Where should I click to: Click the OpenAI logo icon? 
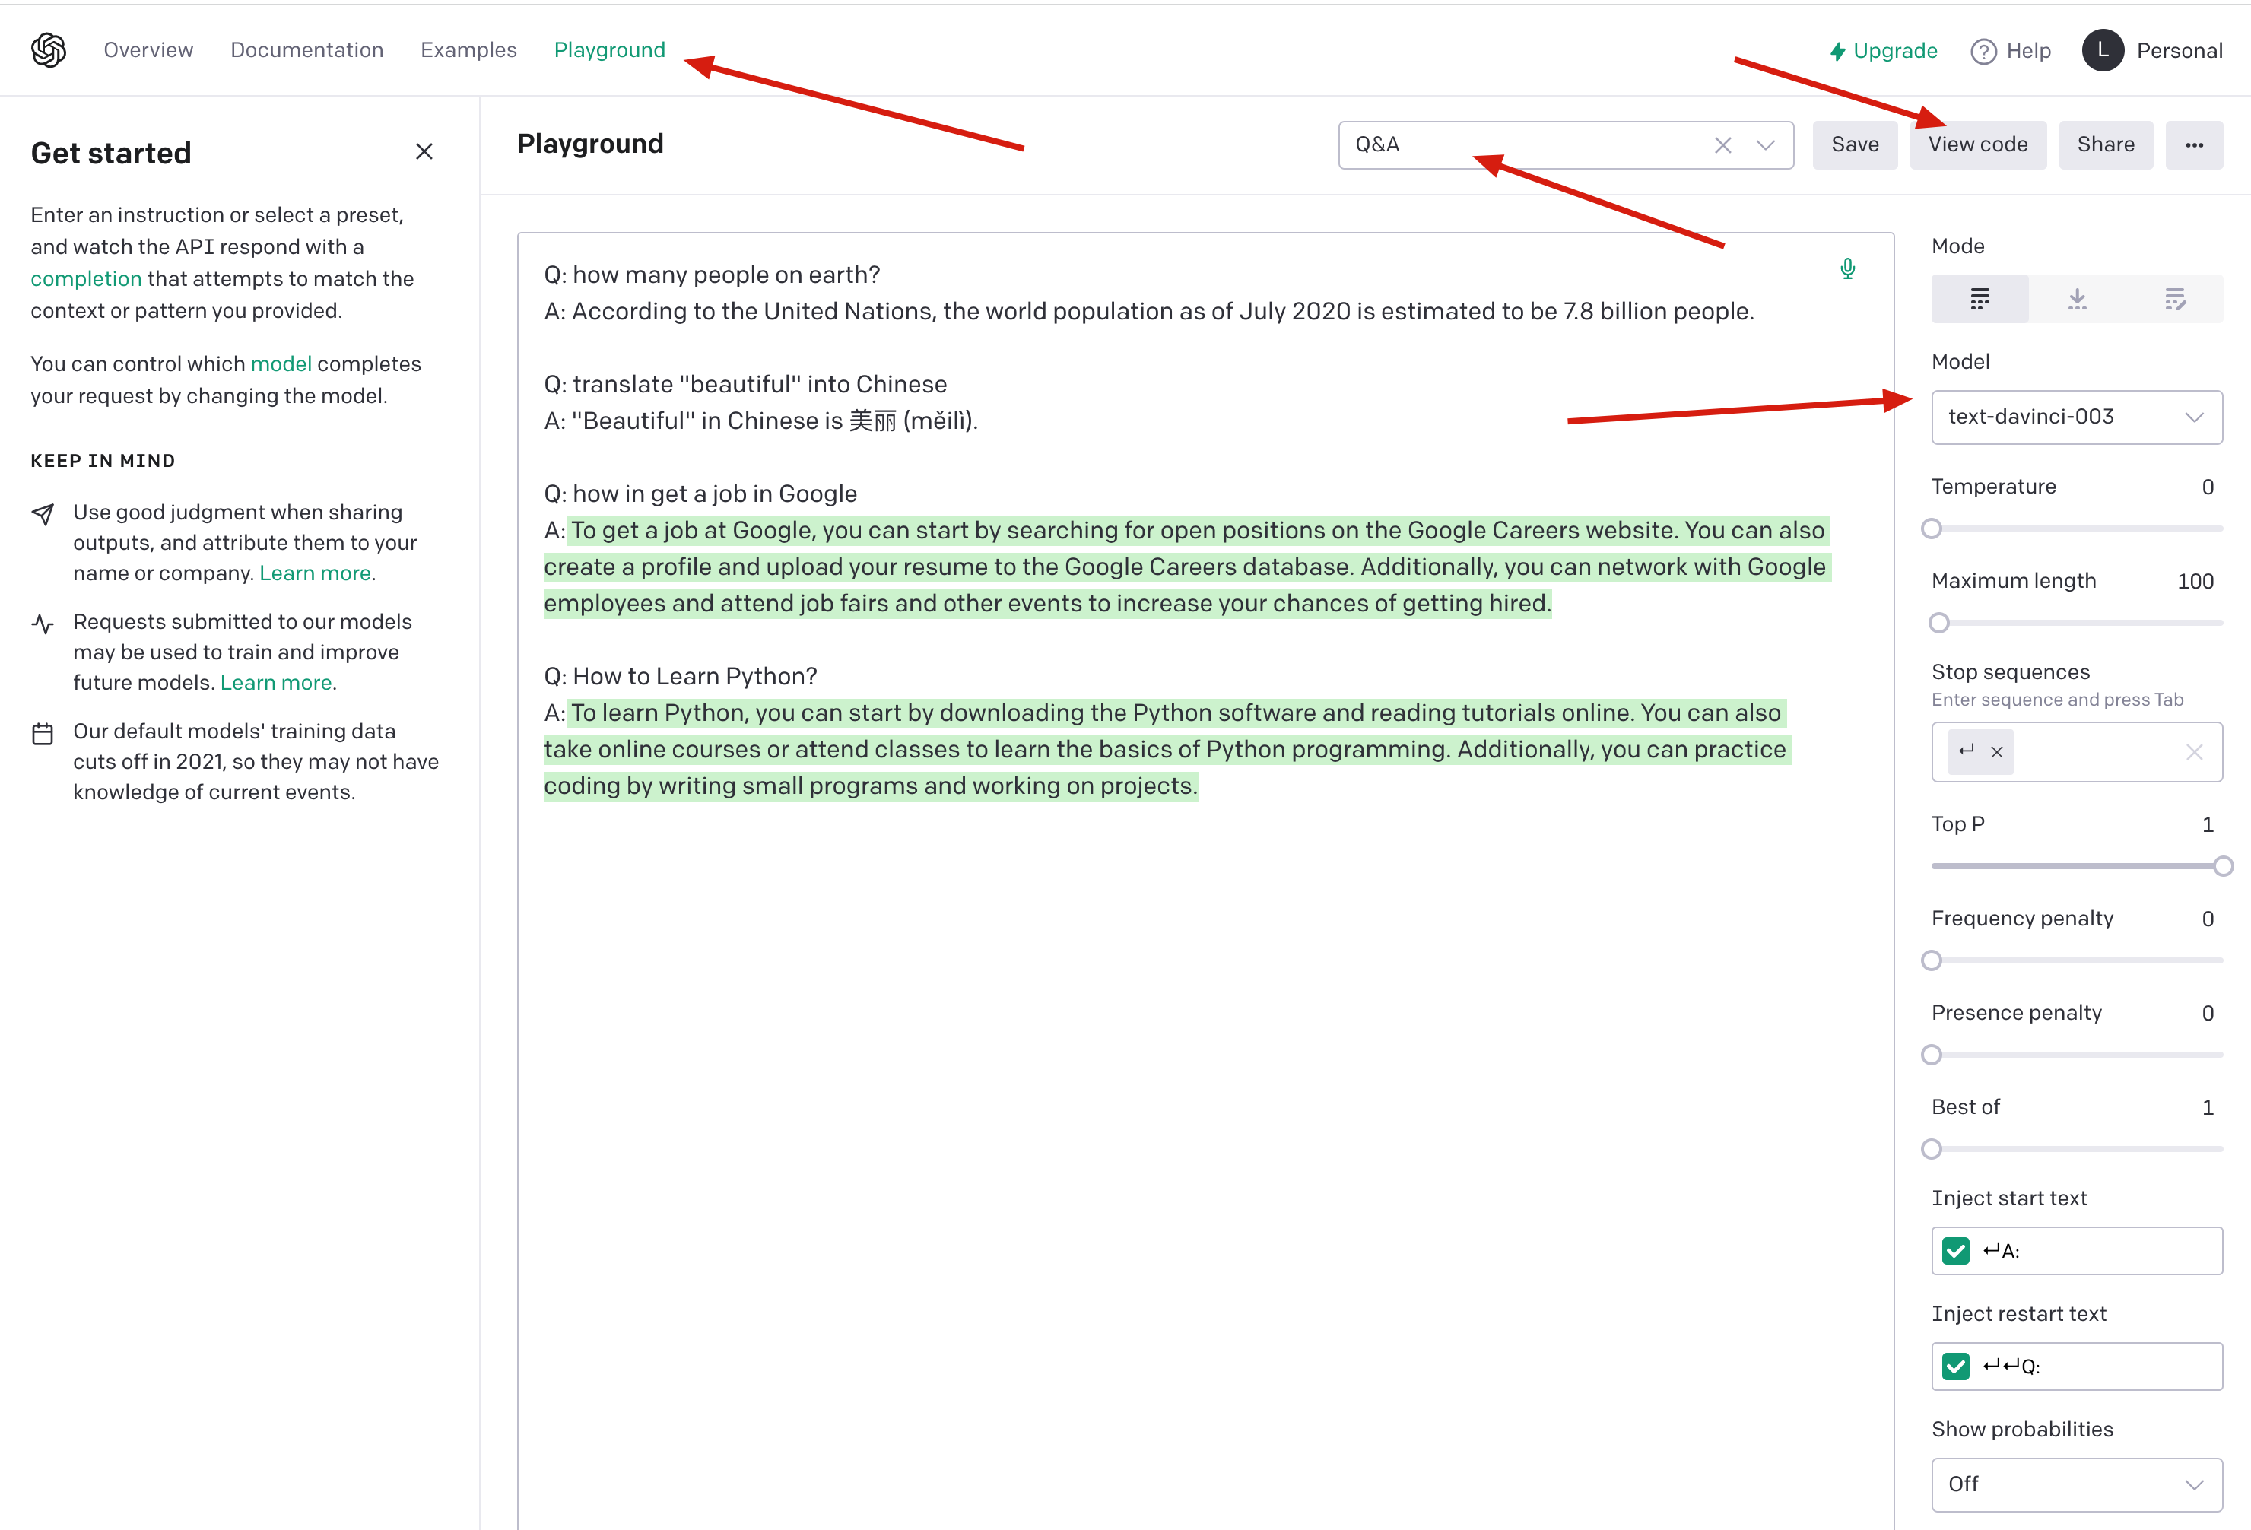49,50
